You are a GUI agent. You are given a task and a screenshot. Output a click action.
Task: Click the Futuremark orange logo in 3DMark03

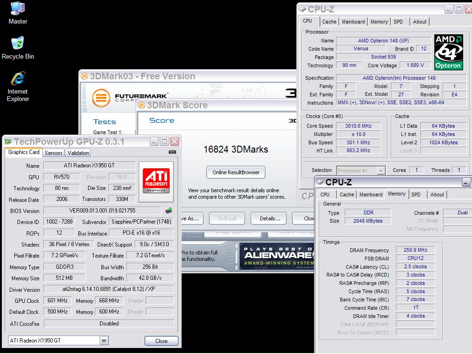tap(101, 98)
